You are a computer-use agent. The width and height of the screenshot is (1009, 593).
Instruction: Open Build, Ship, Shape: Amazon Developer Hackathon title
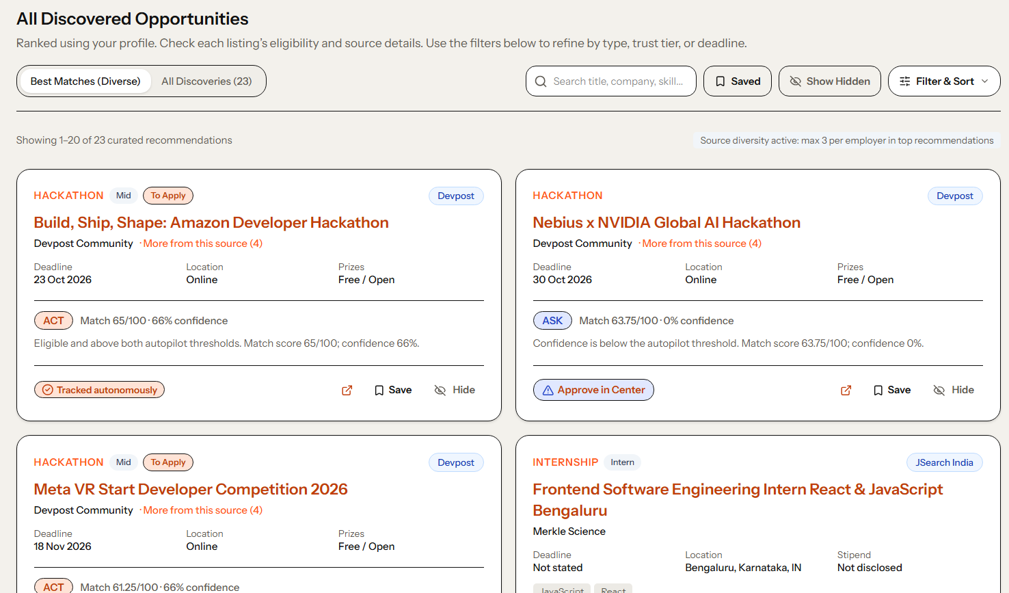pyautogui.click(x=211, y=223)
